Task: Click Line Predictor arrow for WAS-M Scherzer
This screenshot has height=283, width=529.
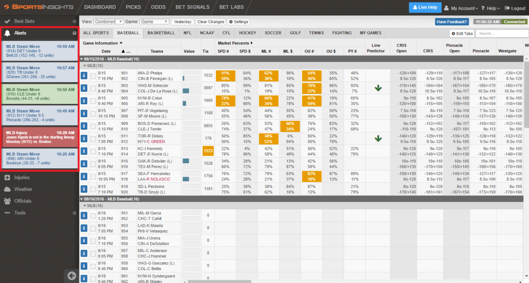Action: (x=378, y=88)
